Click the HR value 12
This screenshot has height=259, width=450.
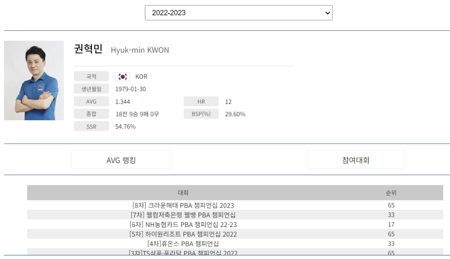[228, 102]
